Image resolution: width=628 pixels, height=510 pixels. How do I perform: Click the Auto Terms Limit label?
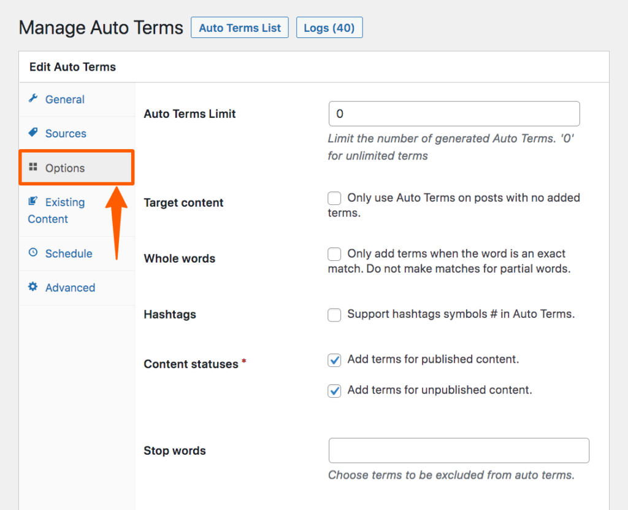coord(190,114)
